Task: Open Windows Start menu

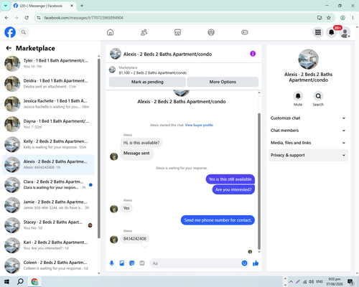Action: (x=6, y=281)
